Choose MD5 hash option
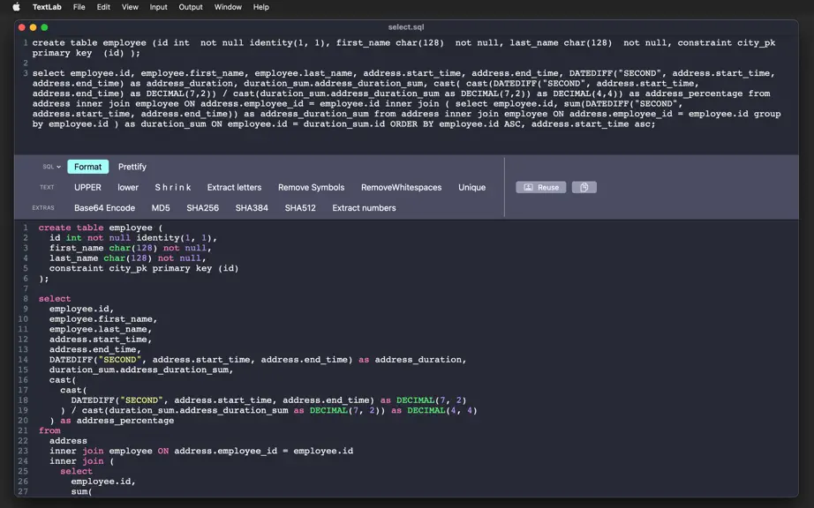 click(x=161, y=208)
